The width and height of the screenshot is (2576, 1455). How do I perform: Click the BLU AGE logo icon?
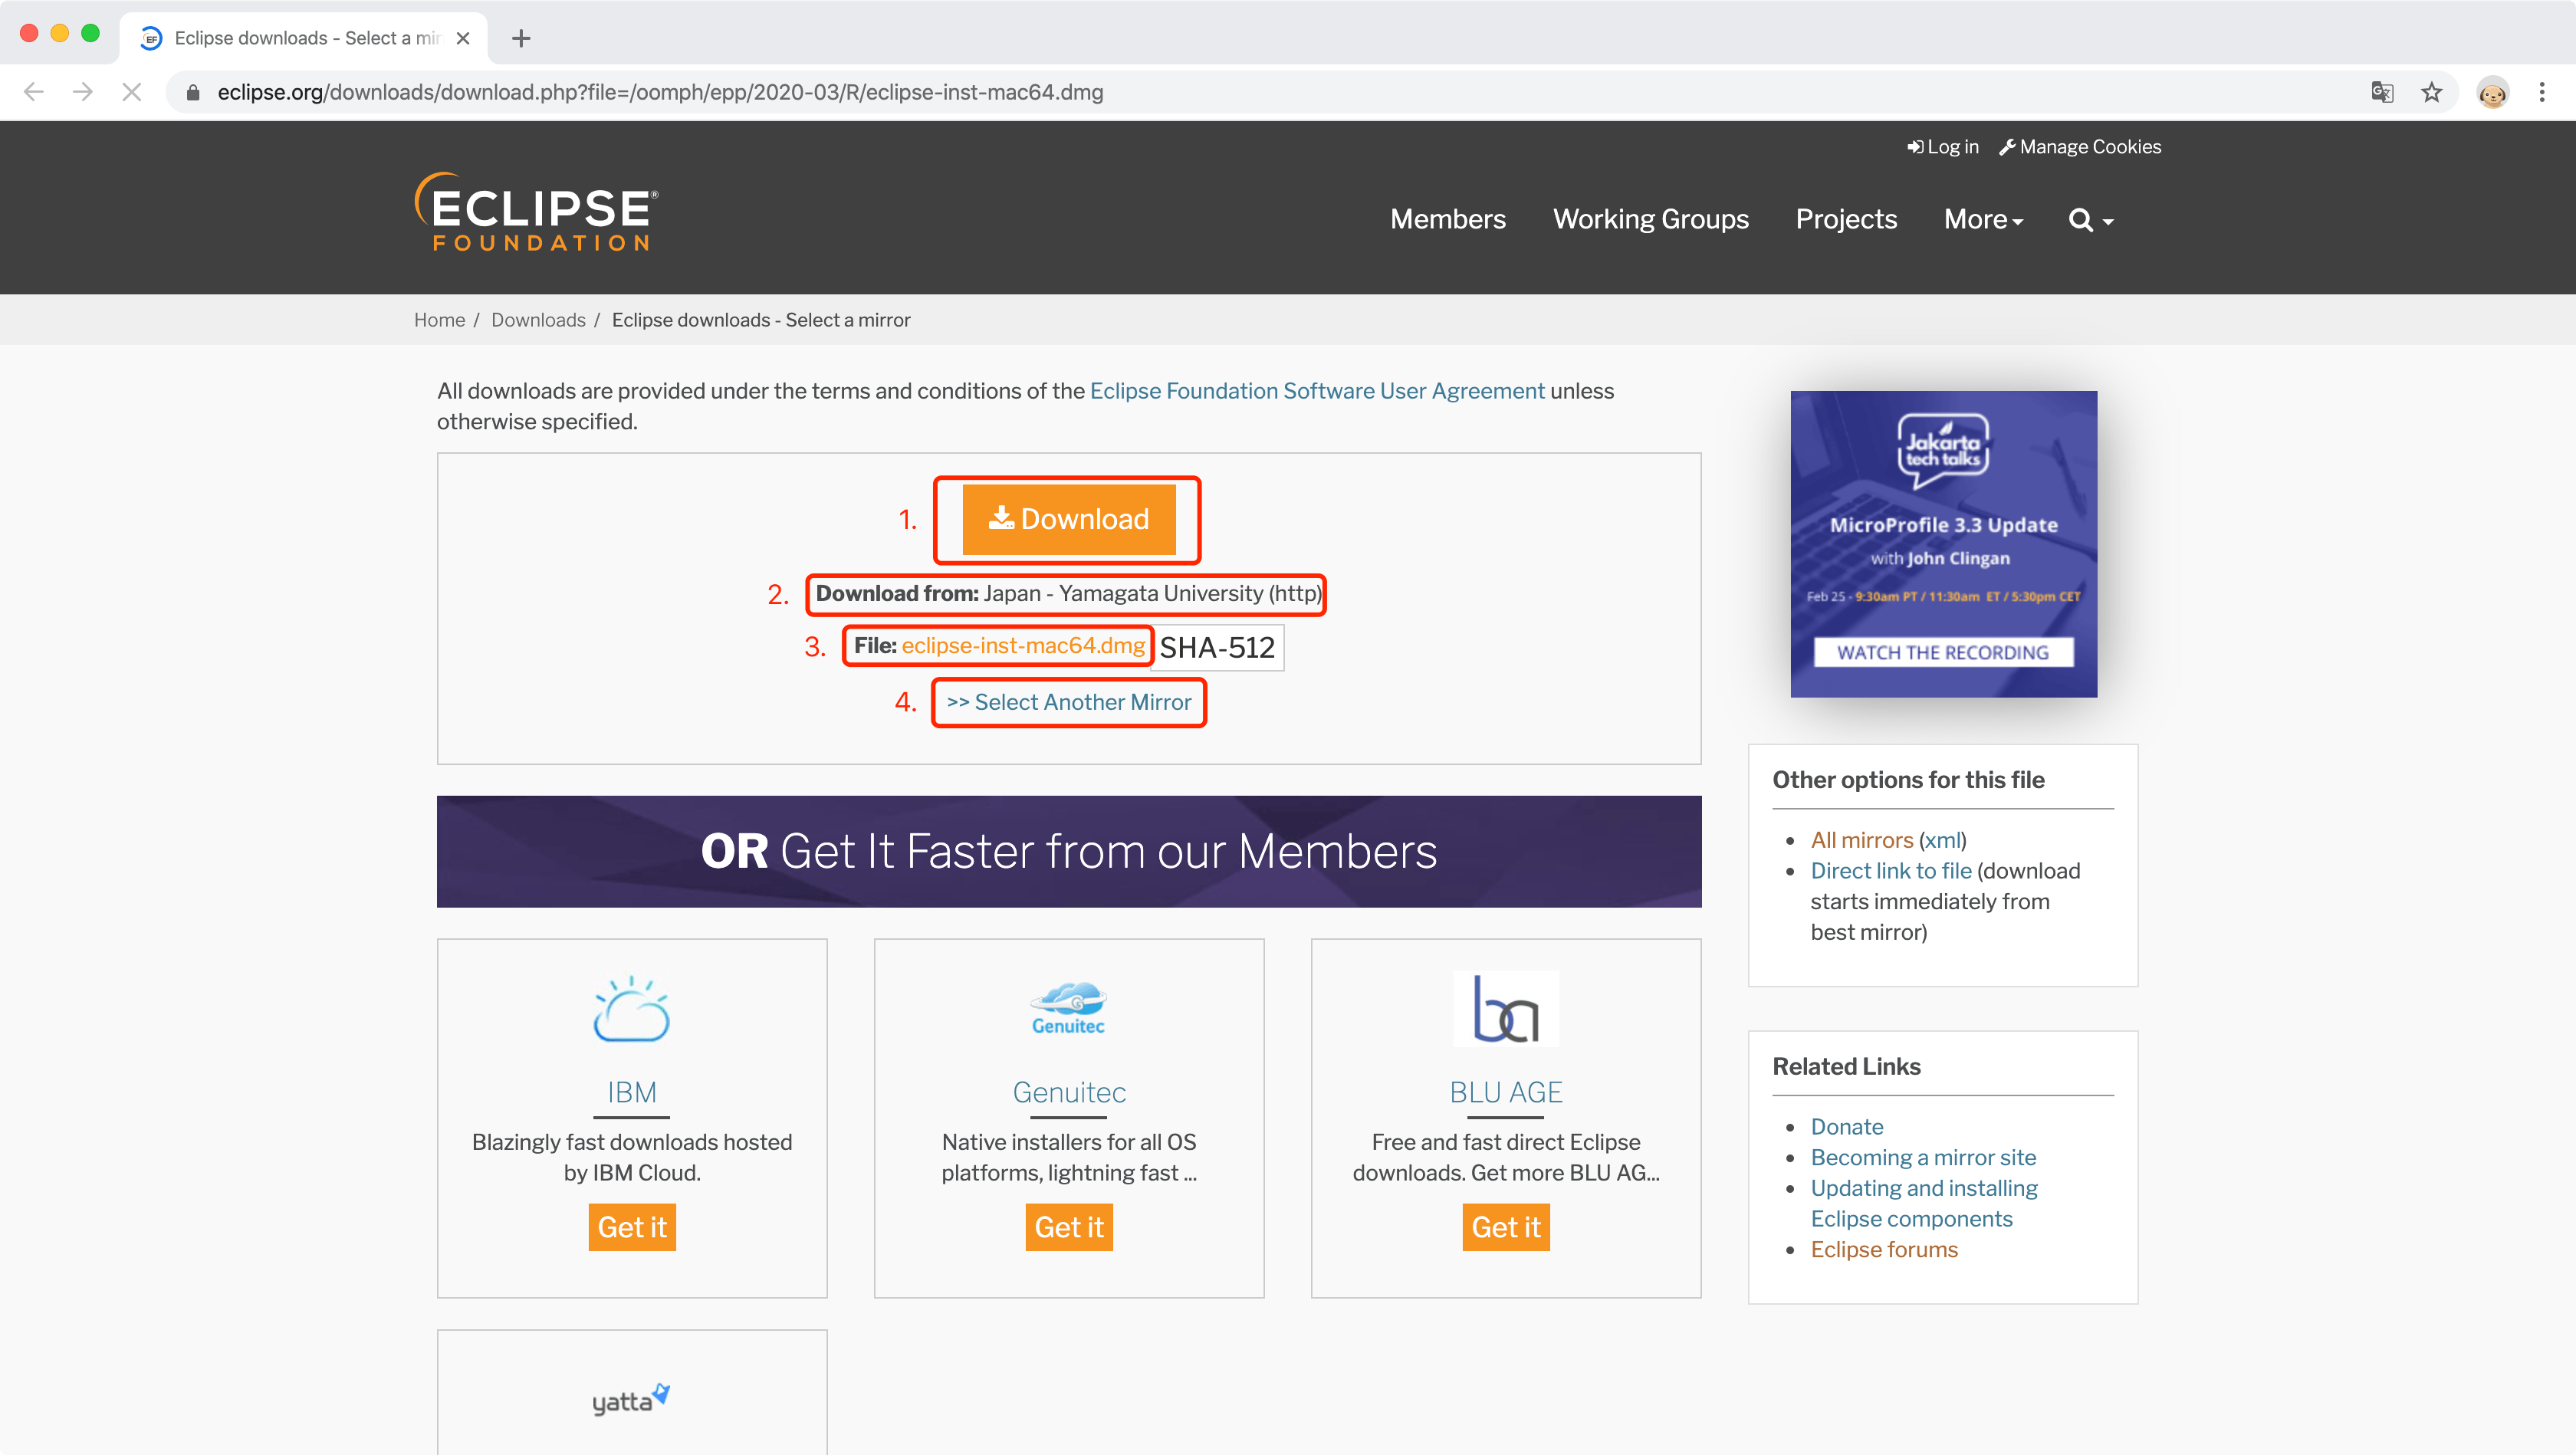click(x=1506, y=1009)
